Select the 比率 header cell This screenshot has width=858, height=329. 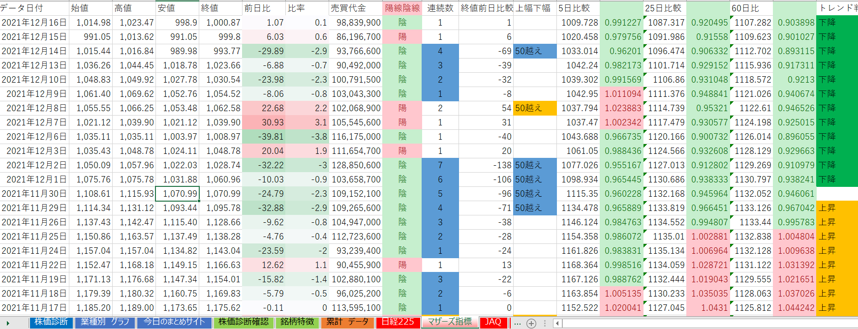coord(307,8)
